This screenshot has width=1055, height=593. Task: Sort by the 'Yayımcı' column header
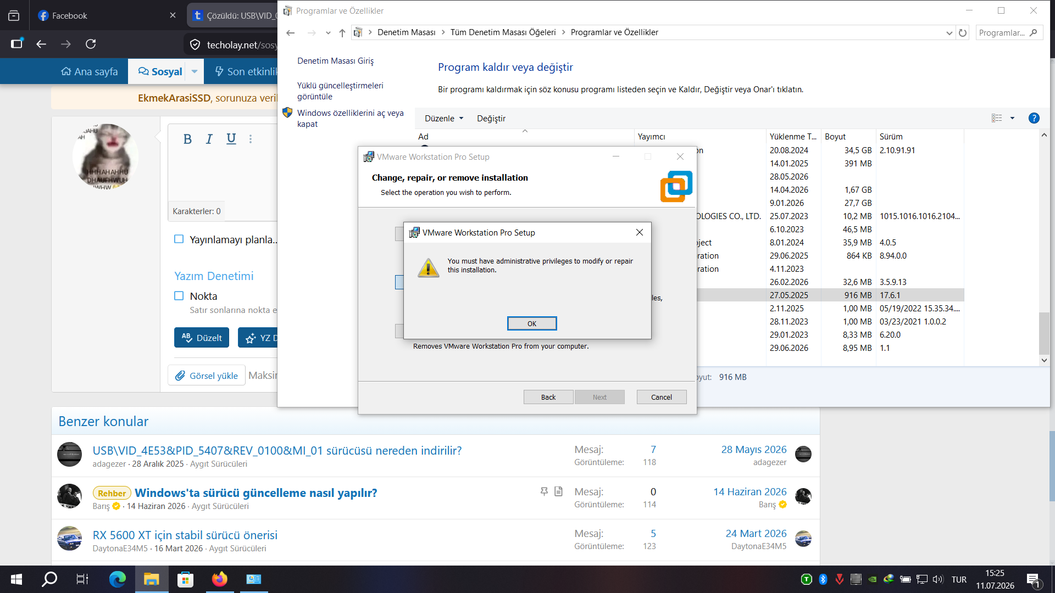tap(699, 137)
